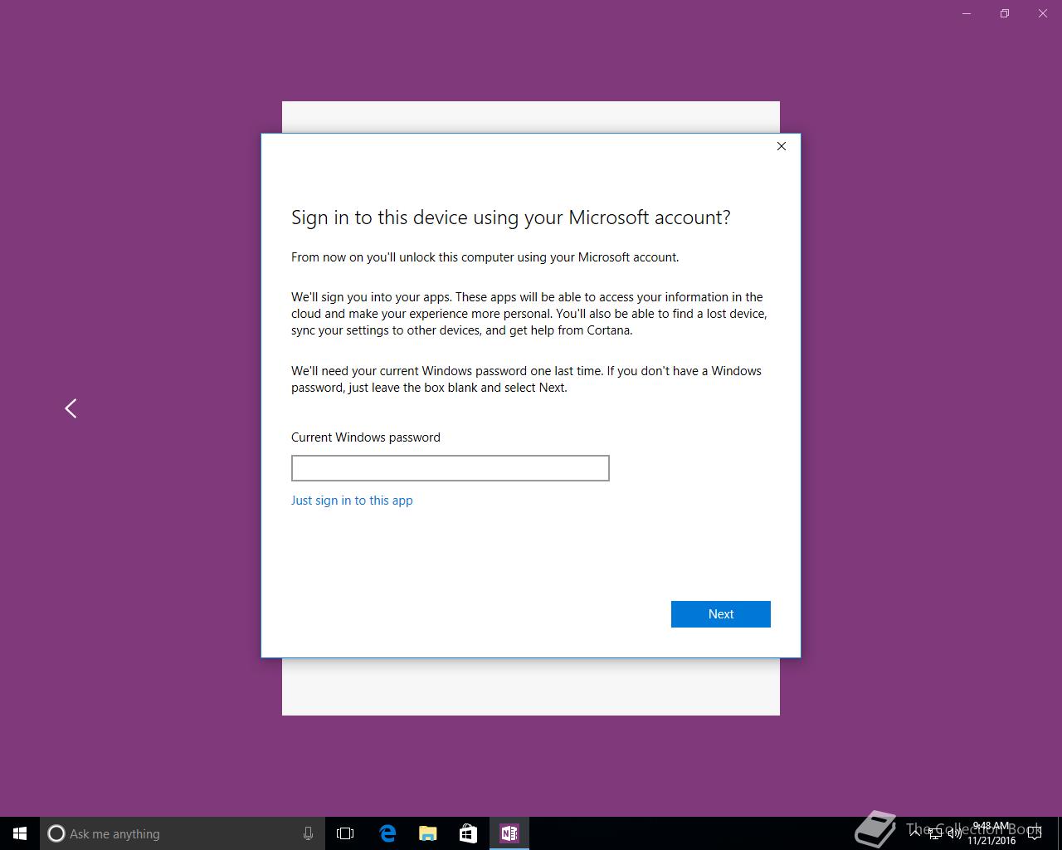This screenshot has width=1062, height=850.
Task: Open the network status tray icon
Action: pos(935,833)
